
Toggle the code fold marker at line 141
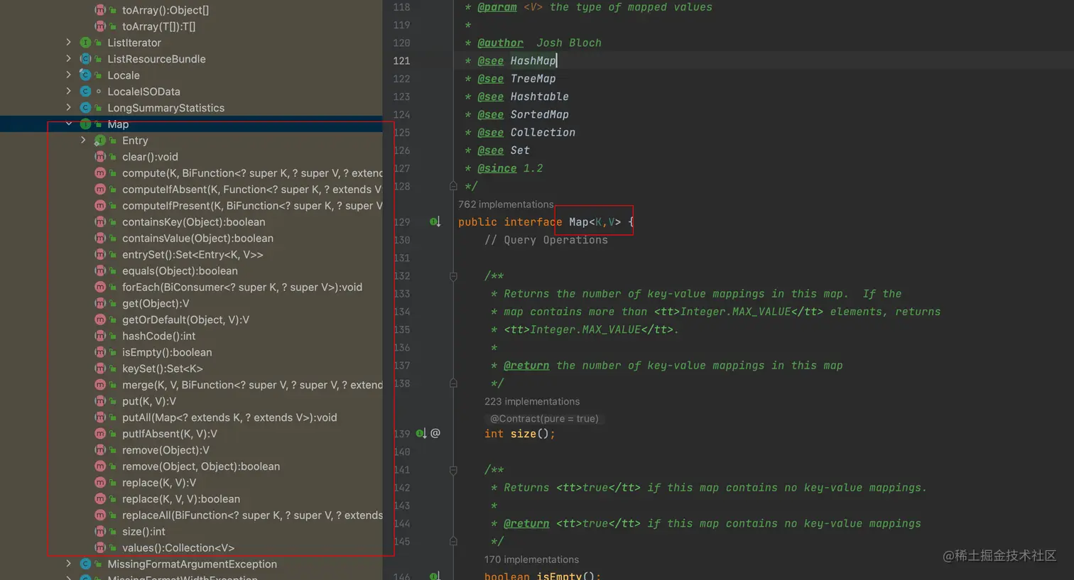pyautogui.click(x=453, y=470)
